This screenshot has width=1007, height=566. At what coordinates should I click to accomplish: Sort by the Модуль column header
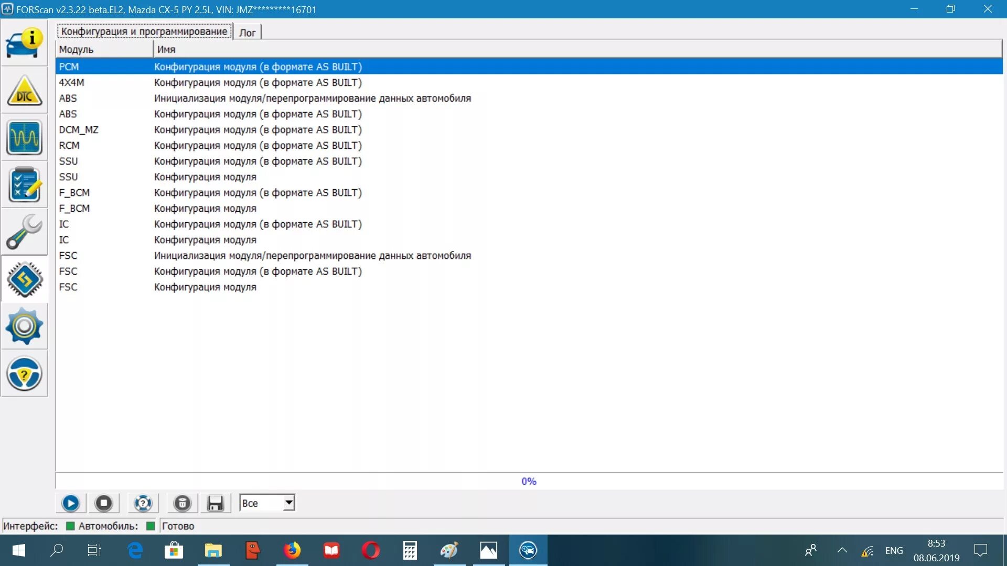(x=104, y=49)
